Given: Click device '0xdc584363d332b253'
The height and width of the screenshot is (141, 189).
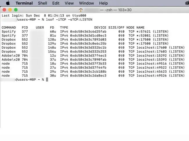Looking at the screenshot, I should (x=88, y=52).
